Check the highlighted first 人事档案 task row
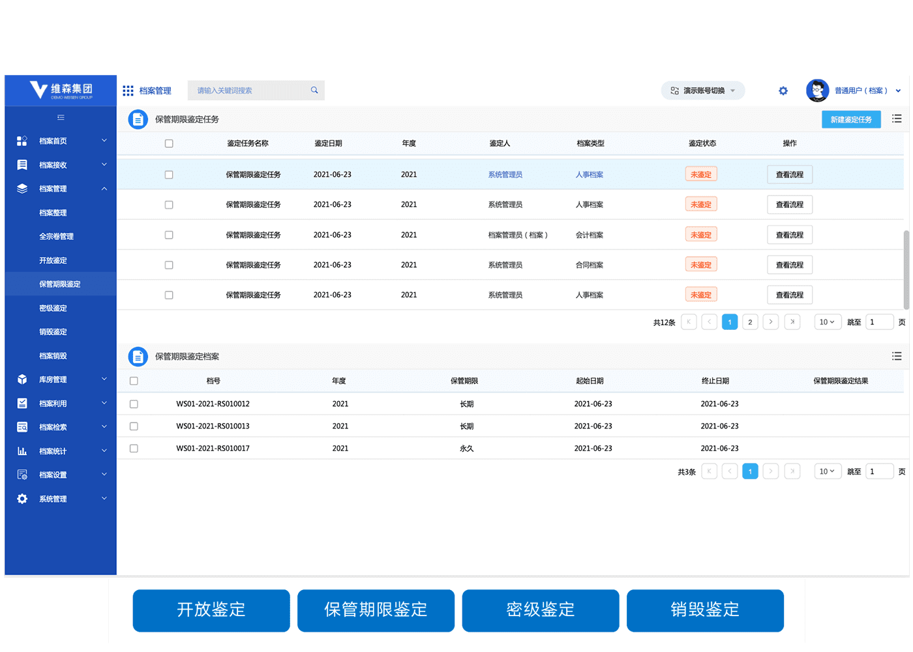Viewport: 913px width, 652px height. click(169, 175)
